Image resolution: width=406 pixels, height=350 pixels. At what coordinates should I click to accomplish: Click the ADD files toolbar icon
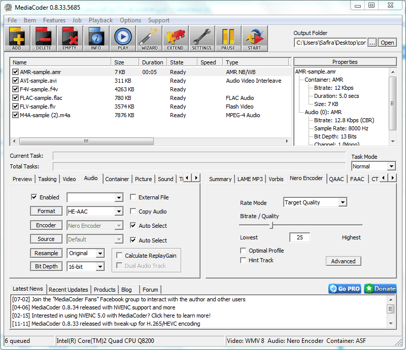click(x=17, y=39)
